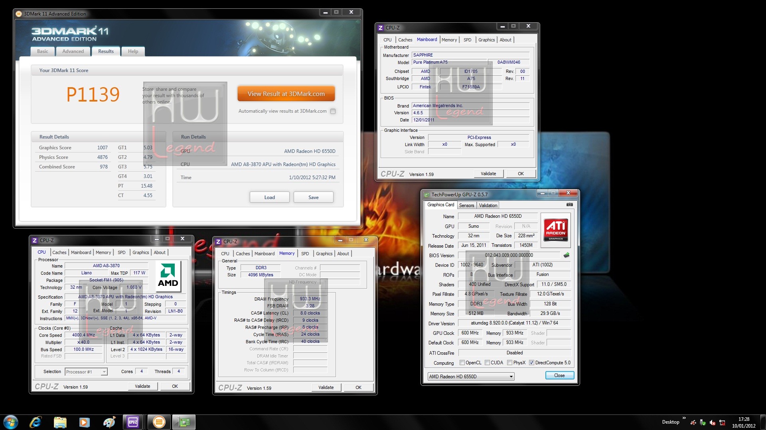Launch Internet Explorer from the taskbar
This screenshot has height=430, width=766.
point(36,422)
